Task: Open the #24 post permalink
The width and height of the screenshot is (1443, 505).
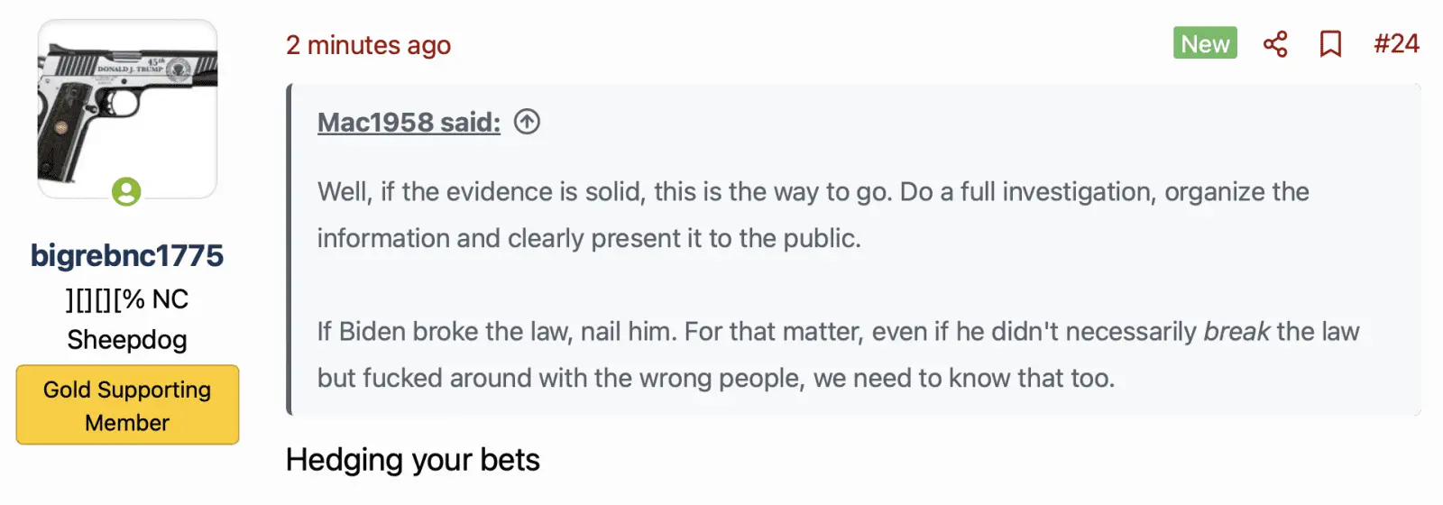Action: [1396, 44]
